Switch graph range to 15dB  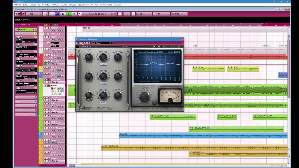[171, 52]
